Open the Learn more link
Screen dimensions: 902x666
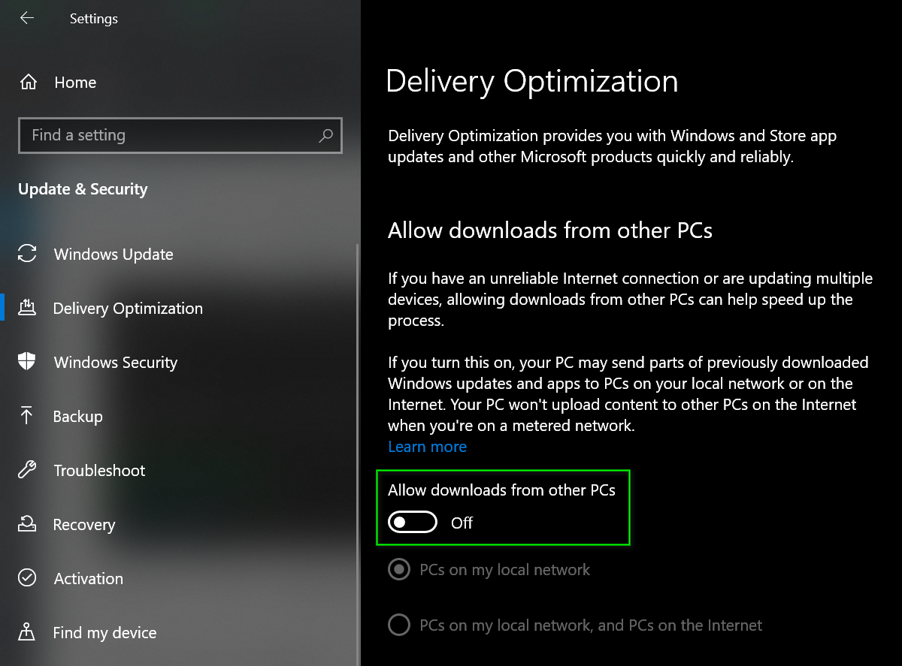click(427, 447)
